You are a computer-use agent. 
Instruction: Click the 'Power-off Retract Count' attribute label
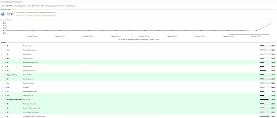pos(30,91)
